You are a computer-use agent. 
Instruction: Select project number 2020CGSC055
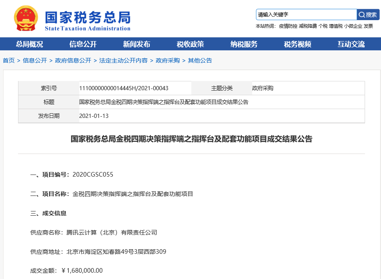click(93, 175)
